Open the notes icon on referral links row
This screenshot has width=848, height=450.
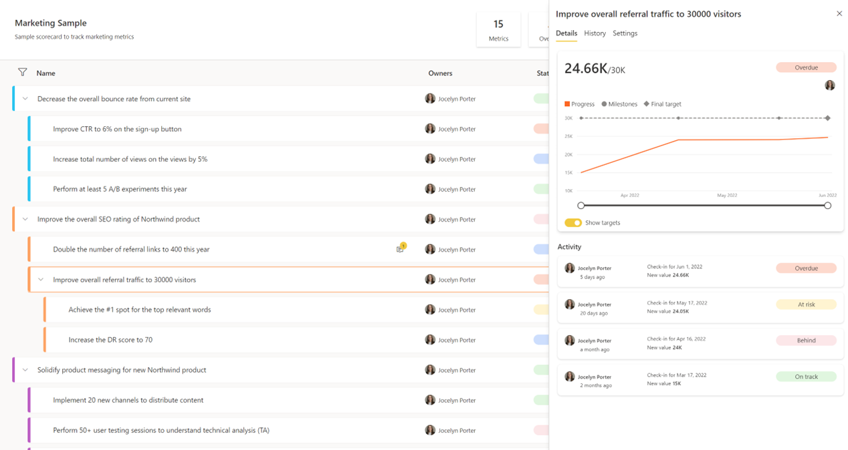coord(401,248)
